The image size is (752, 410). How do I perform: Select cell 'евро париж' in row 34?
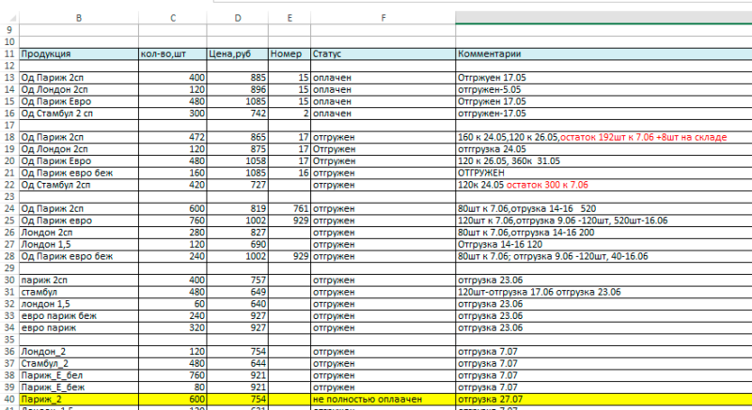click(x=79, y=327)
